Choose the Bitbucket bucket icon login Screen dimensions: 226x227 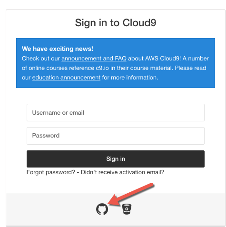[x=127, y=209]
